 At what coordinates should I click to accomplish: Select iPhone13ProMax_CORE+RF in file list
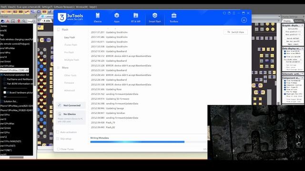pos(14,70)
